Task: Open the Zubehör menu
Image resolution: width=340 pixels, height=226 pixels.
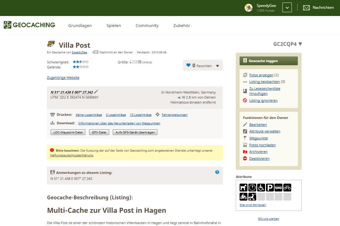Action: point(182,25)
